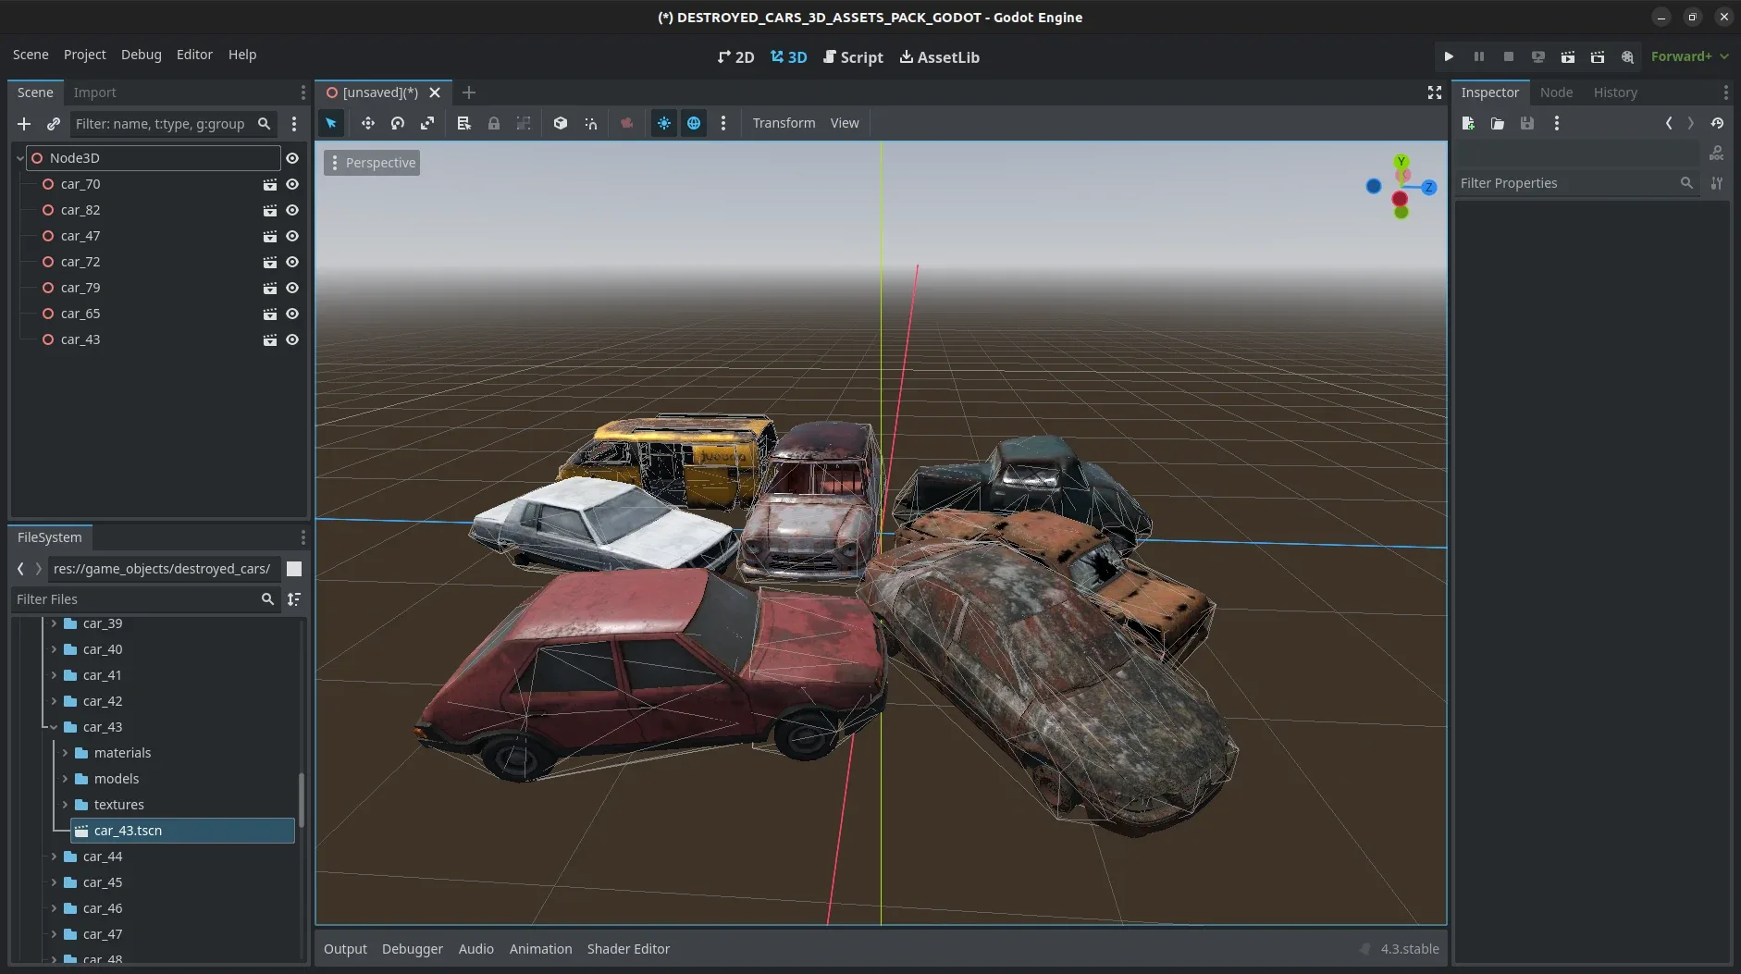The height and width of the screenshot is (974, 1741).
Task: Open the Shader Editor bottom panel
Action: [628, 949]
